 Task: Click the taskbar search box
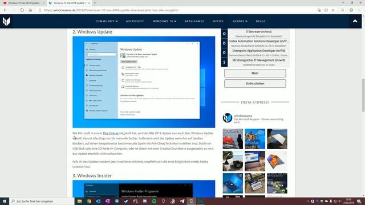pos(42,201)
